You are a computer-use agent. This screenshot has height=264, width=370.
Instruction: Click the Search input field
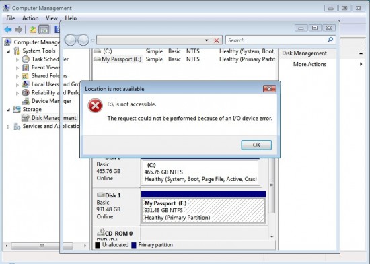(x=276, y=40)
